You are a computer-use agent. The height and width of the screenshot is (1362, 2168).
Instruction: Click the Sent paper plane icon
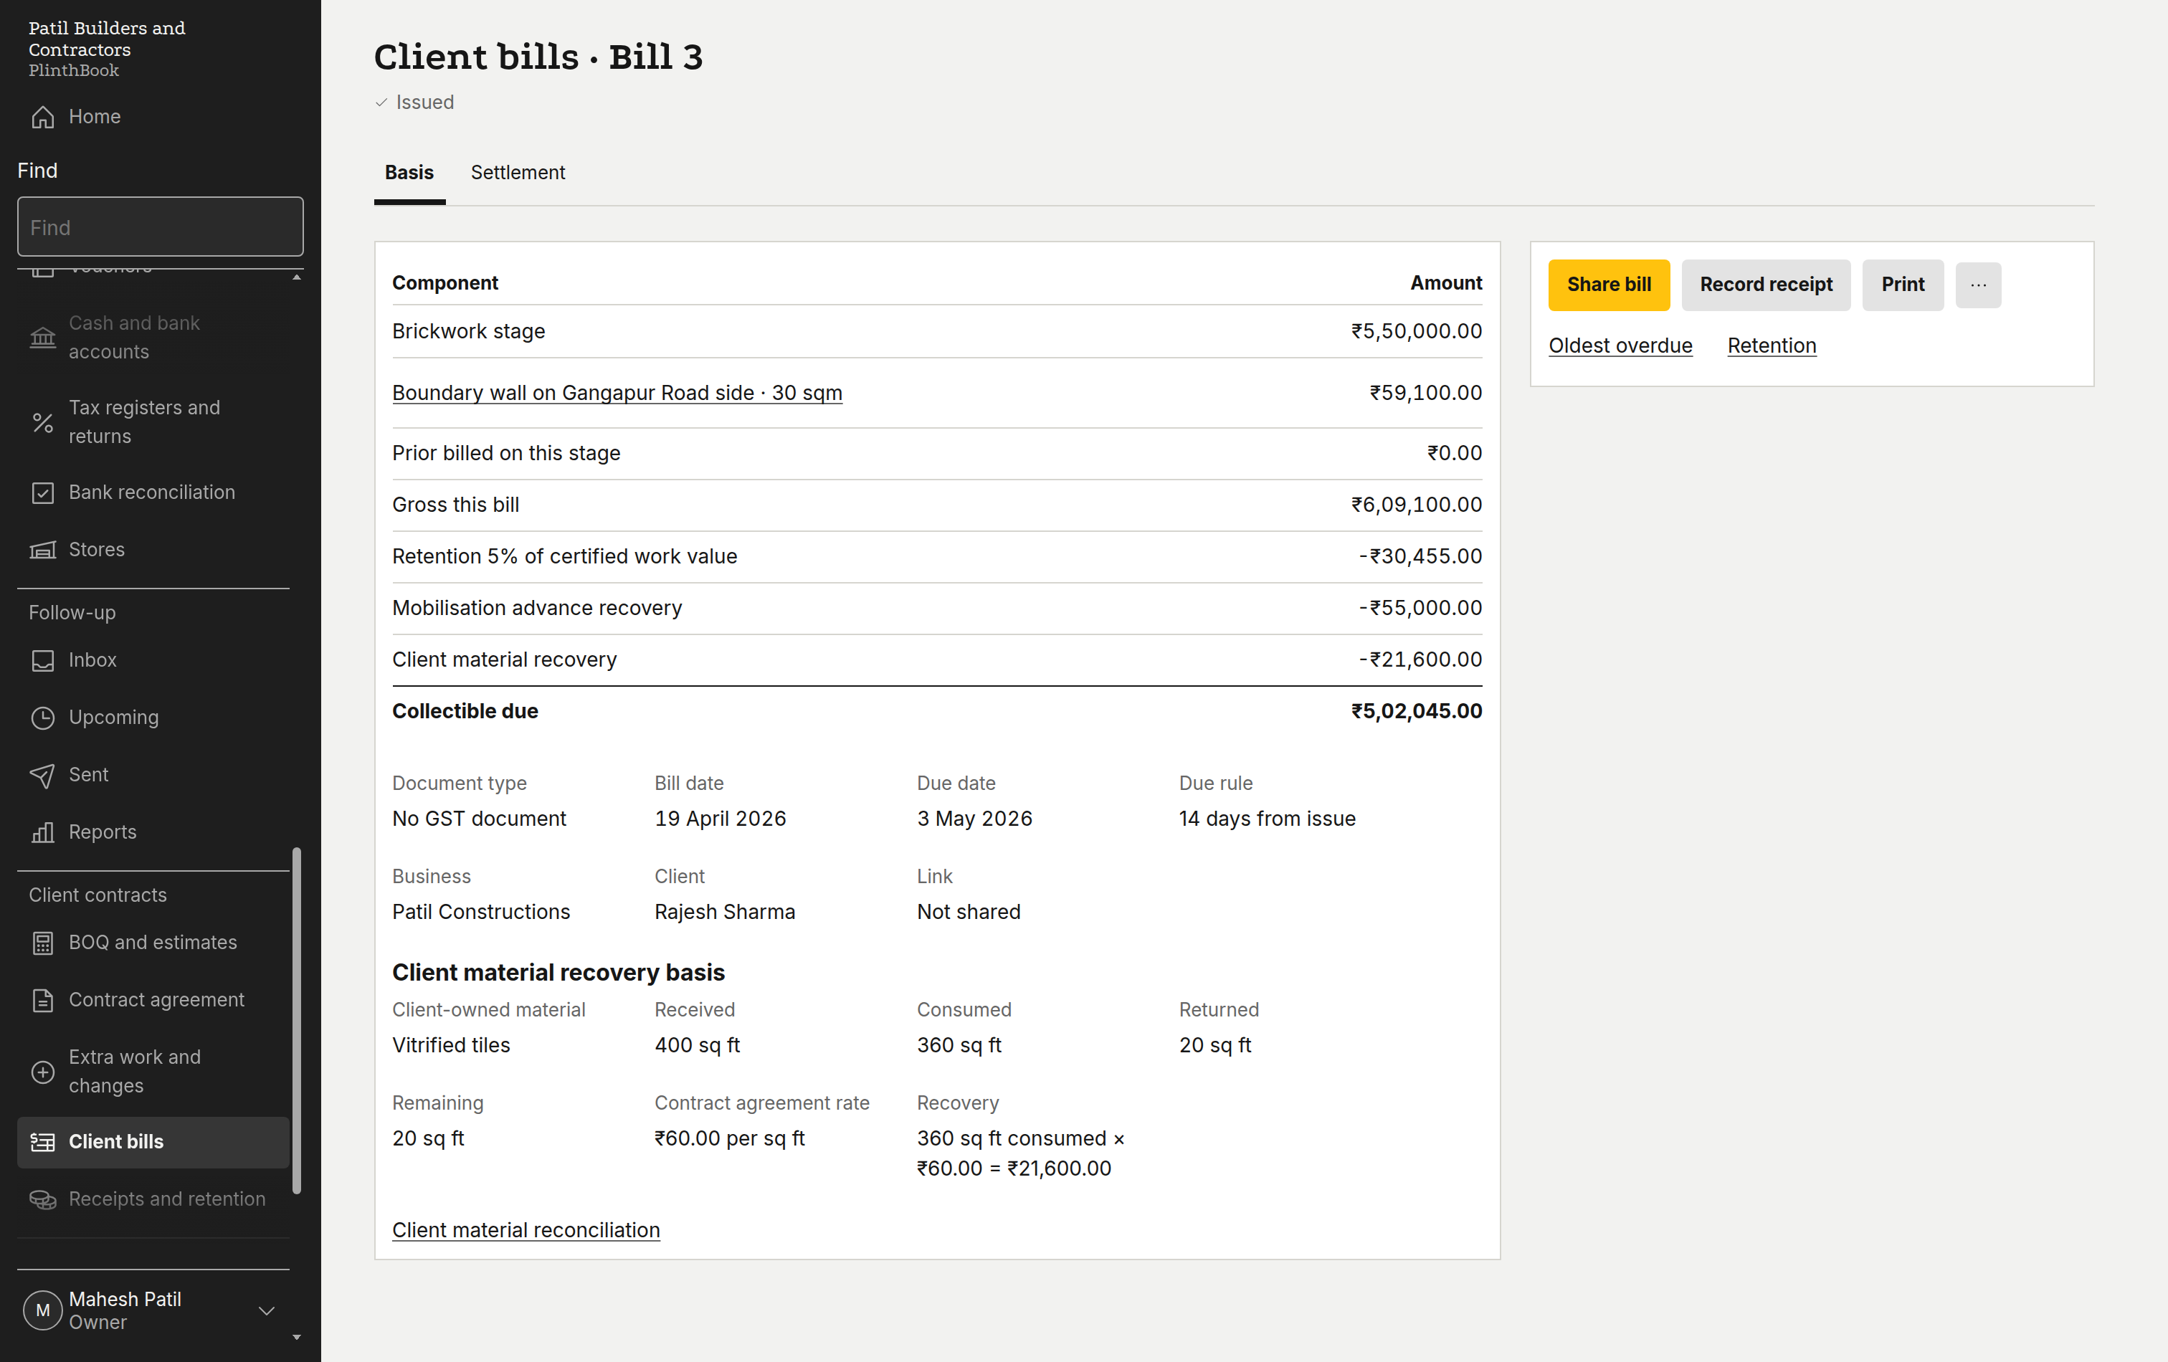point(42,775)
